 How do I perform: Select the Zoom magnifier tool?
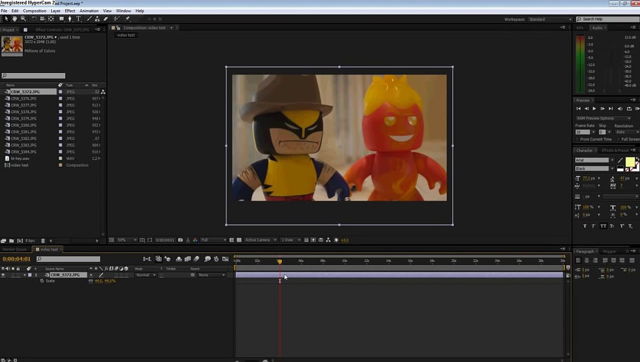point(23,19)
